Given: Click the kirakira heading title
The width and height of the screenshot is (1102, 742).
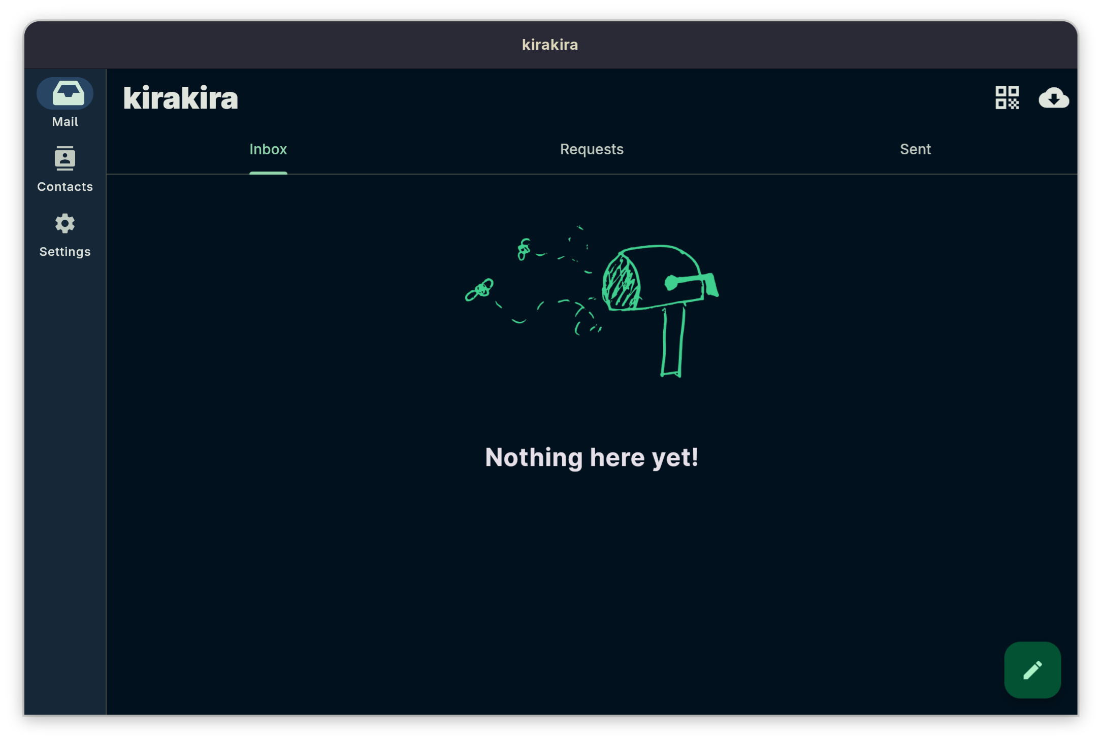Looking at the screenshot, I should click(181, 98).
